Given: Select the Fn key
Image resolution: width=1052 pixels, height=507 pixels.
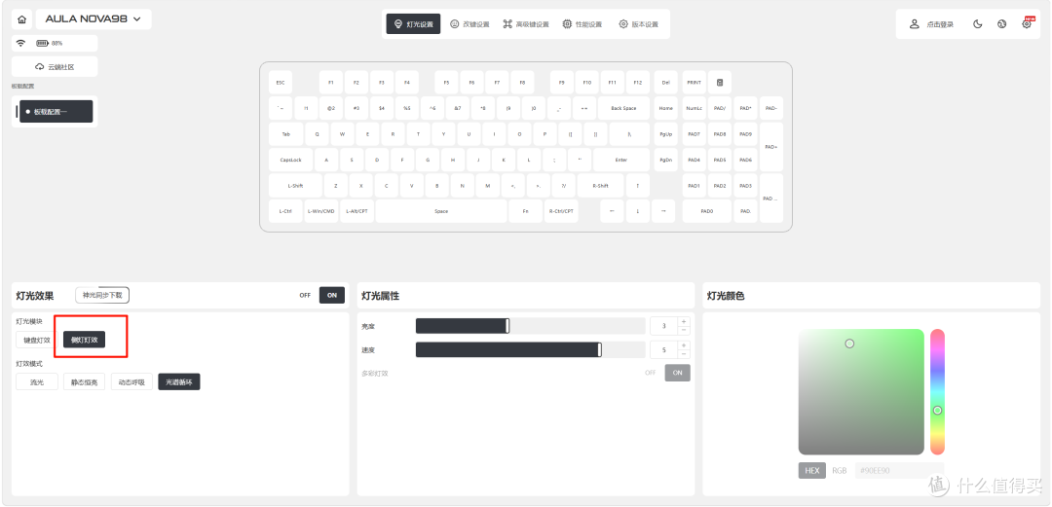Looking at the screenshot, I should pos(525,211).
